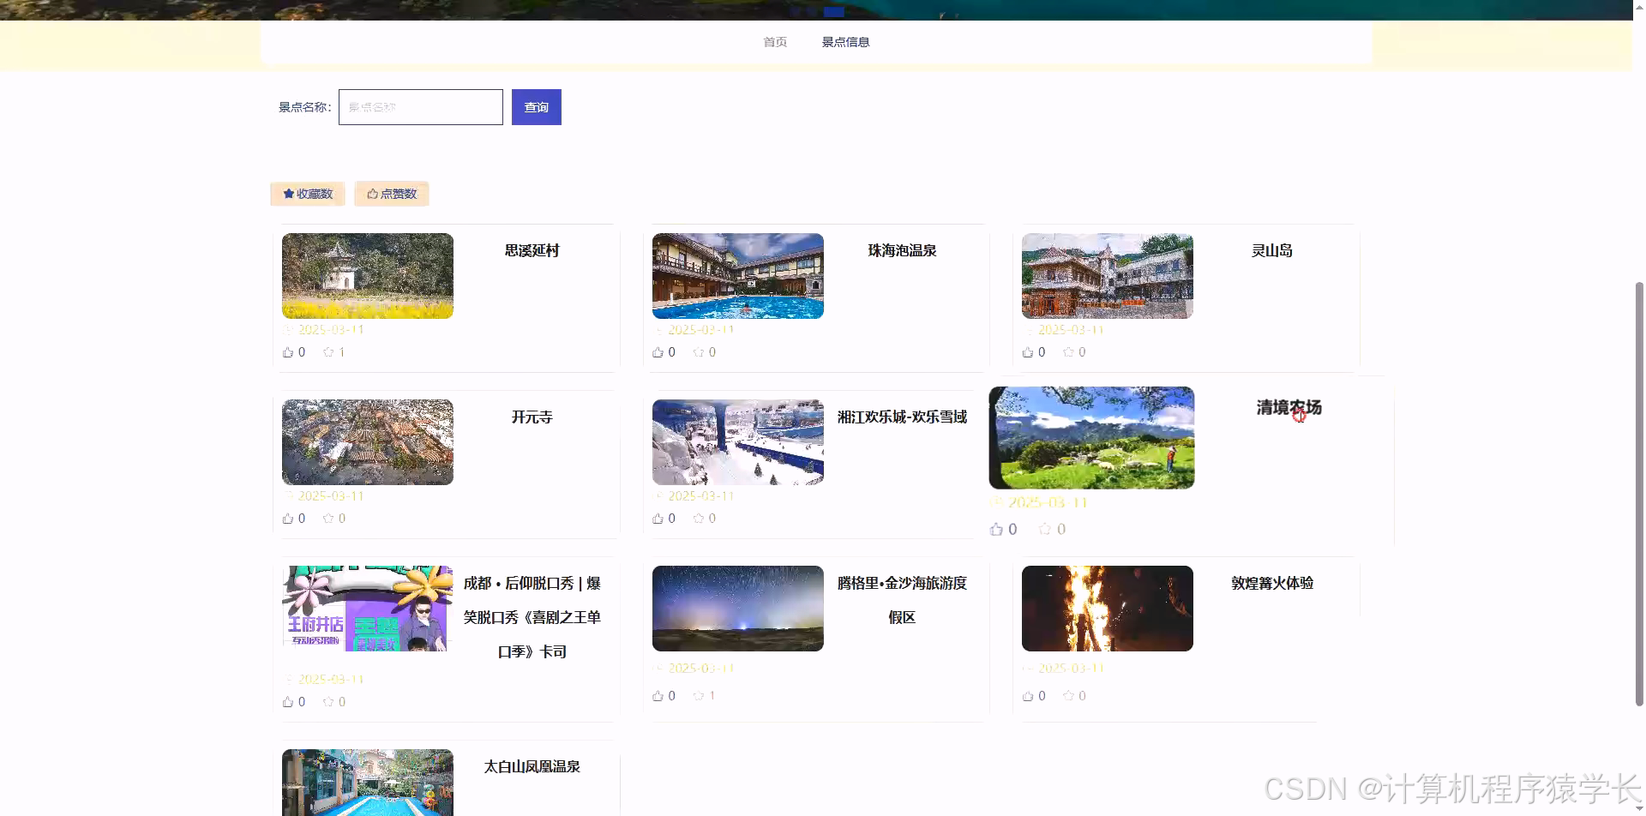Screen dimensions: 1646x816
Task: Star the 湘江欢乐城-欢乐雪域 card
Action: [x=699, y=518]
